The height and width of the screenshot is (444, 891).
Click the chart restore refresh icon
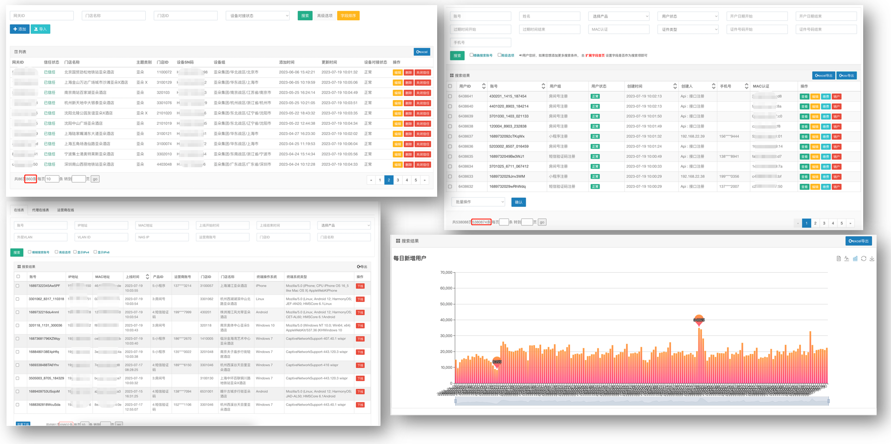pyautogui.click(x=864, y=258)
